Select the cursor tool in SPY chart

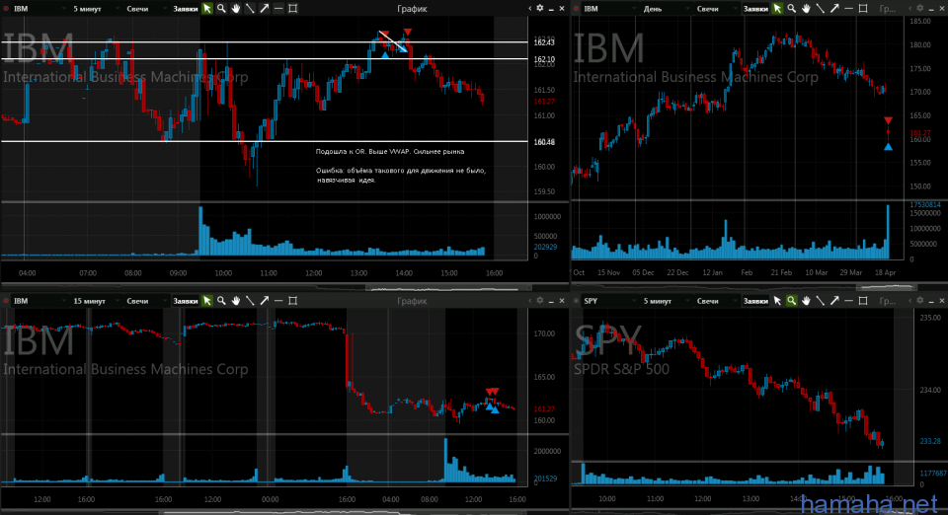(777, 301)
